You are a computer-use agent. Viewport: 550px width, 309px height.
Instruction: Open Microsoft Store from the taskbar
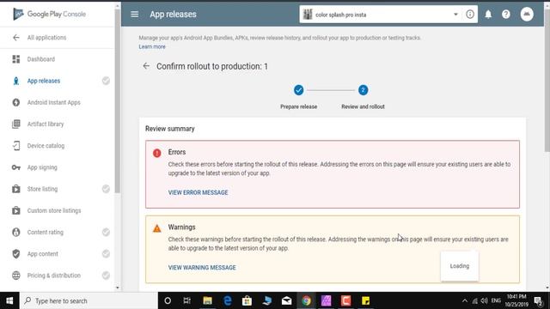pyautogui.click(x=247, y=300)
